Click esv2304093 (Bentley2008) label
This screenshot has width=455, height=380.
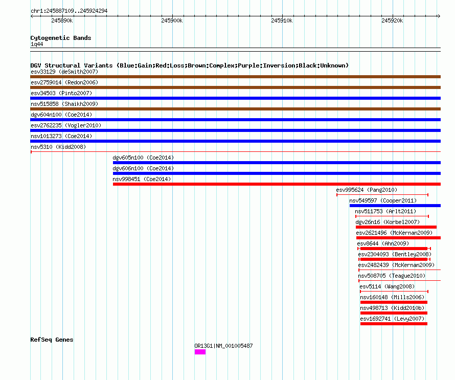tap(395, 254)
